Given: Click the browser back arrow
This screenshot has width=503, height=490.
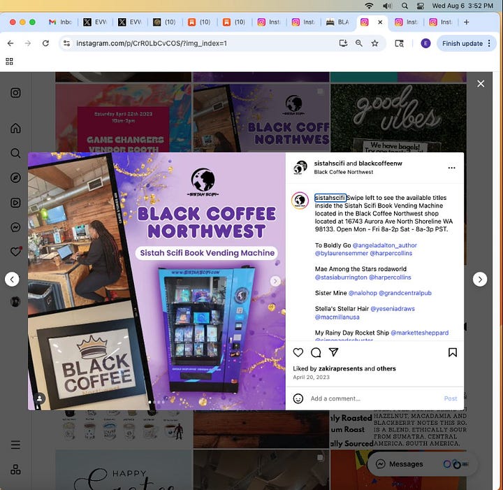Looking at the screenshot, I should pyautogui.click(x=10, y=43).
